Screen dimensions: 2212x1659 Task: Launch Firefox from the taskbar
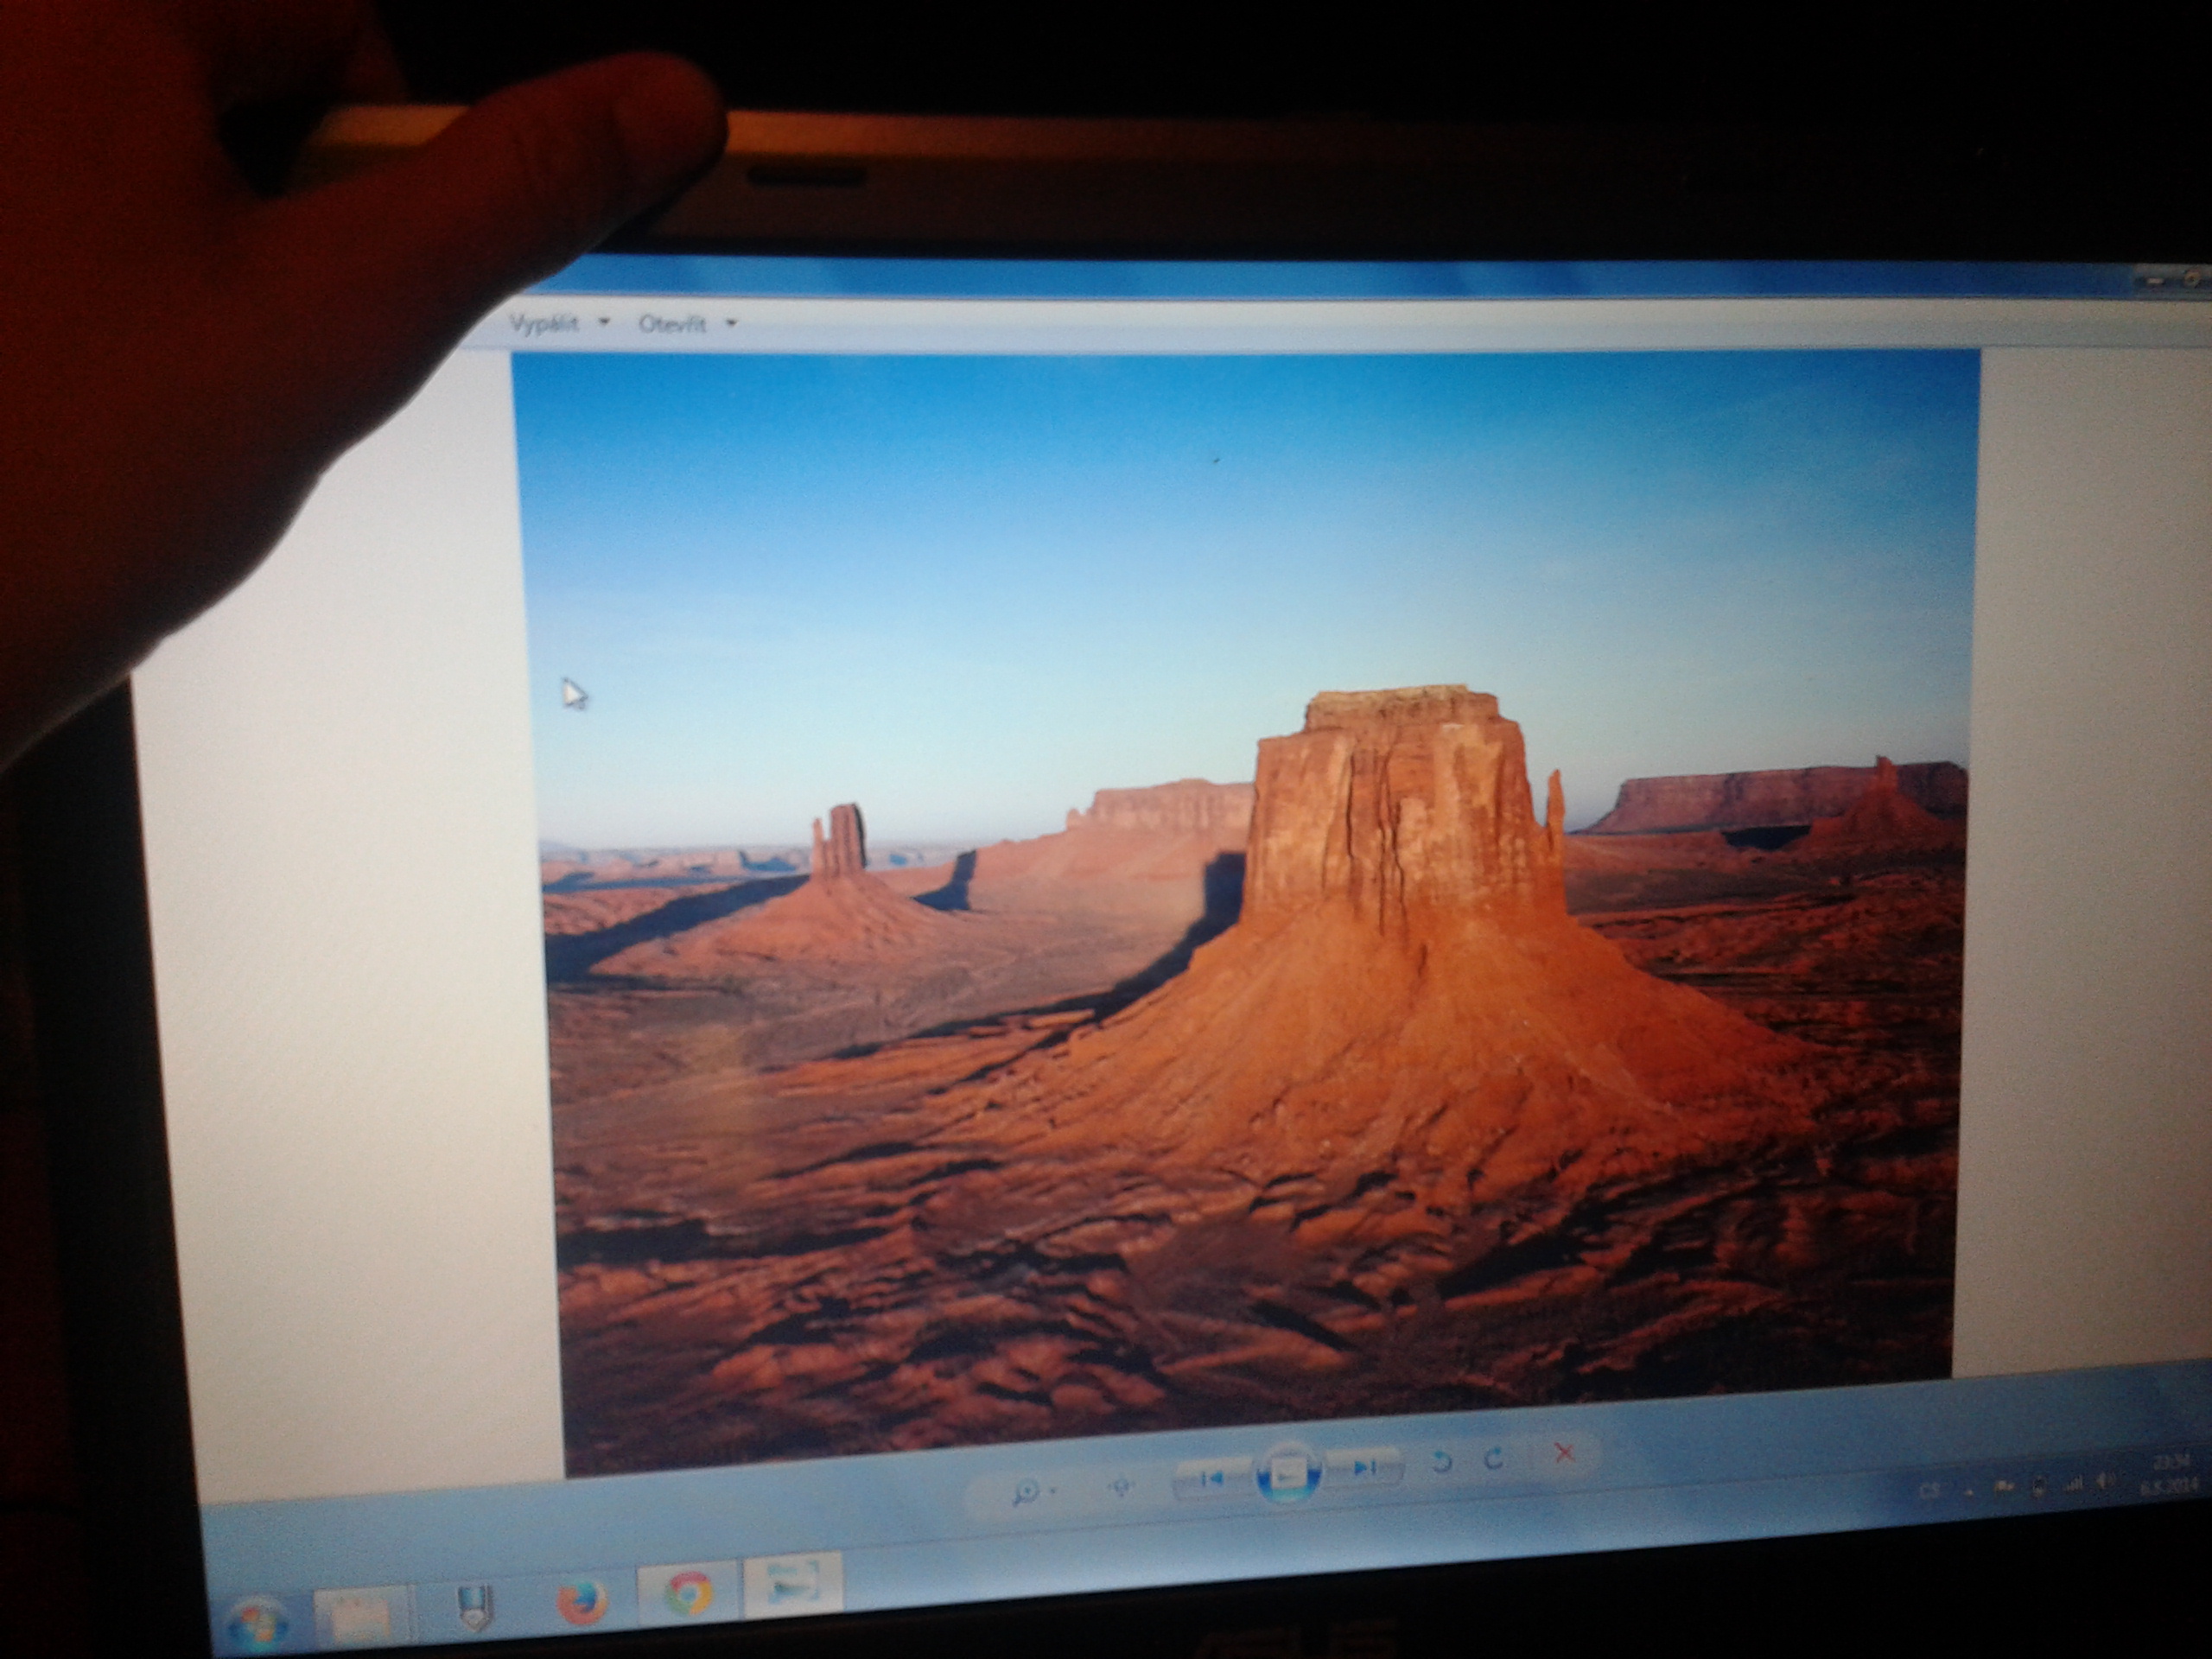tap(581, 1601)
